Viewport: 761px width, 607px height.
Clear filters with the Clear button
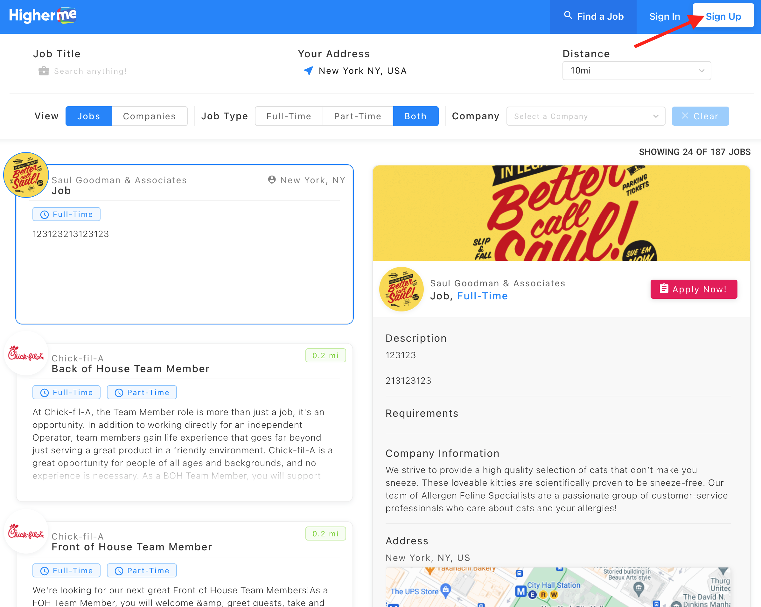point(700,116)
